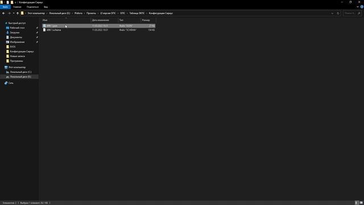Click the Быстрый доступ star icon
364x205 pixels.
click(6, 23)
